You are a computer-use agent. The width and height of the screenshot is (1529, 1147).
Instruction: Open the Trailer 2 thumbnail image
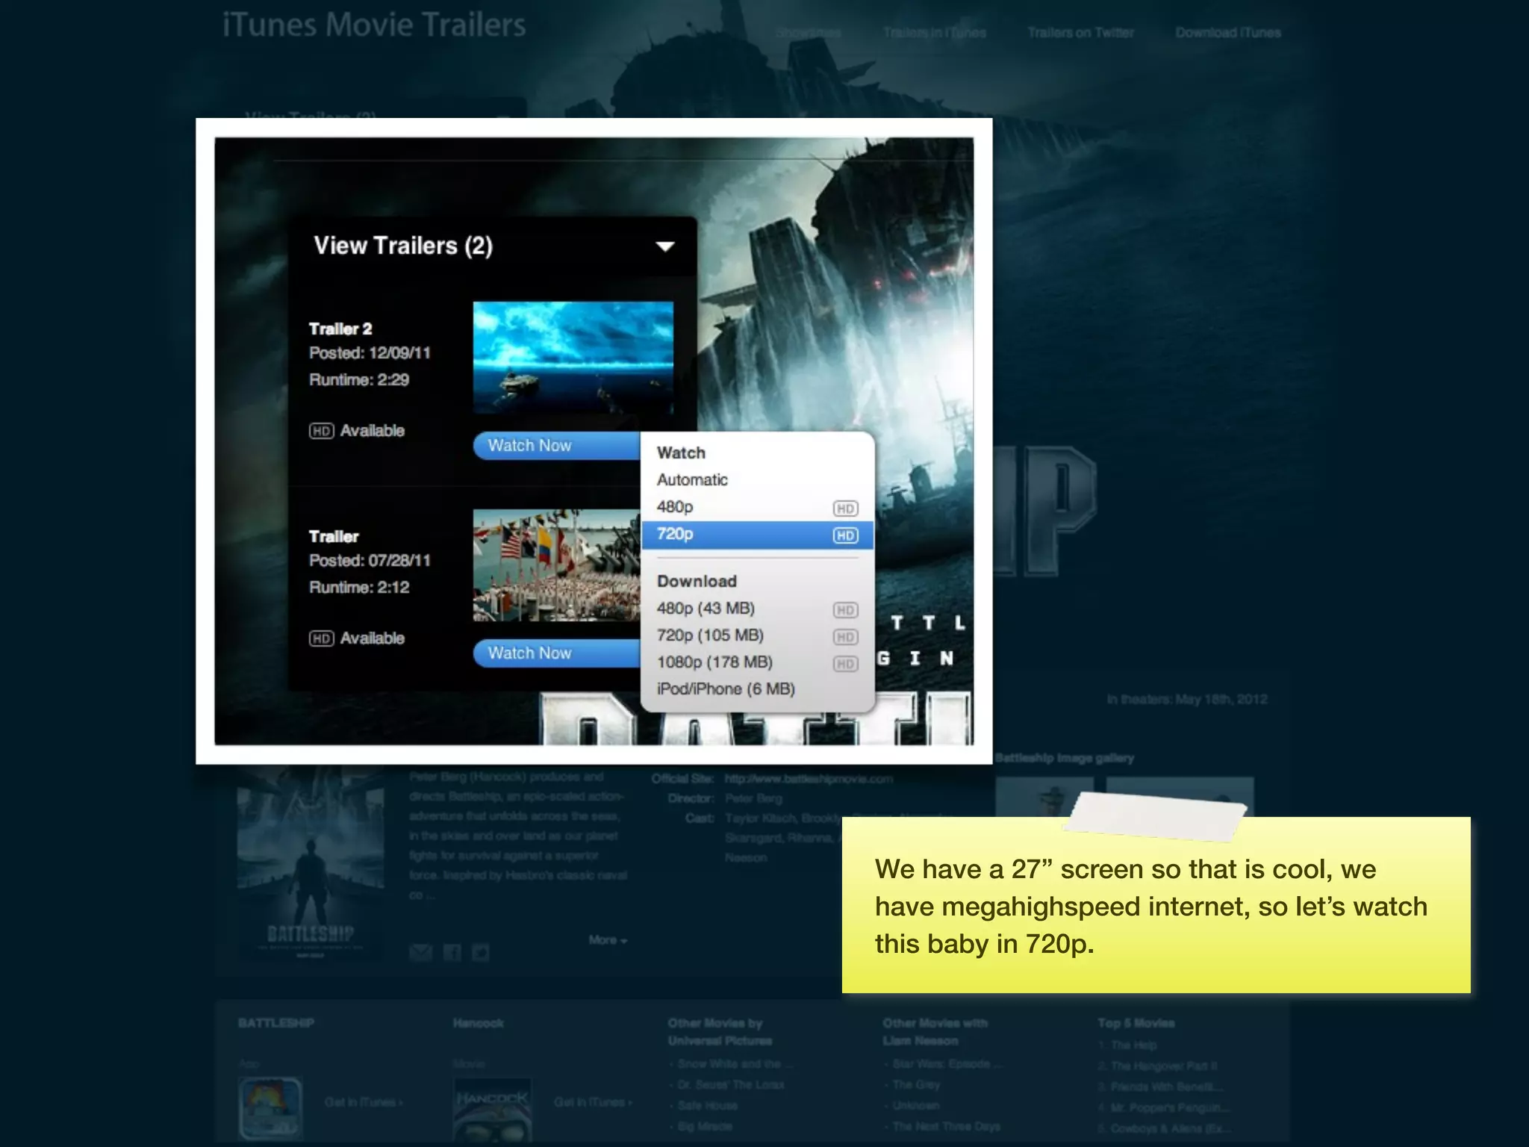pos(573,358)
